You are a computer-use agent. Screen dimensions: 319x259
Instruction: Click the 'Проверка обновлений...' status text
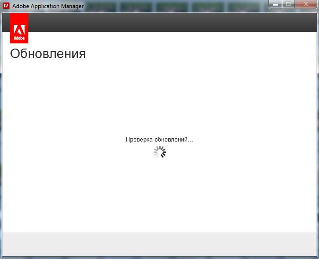point(159,140)
